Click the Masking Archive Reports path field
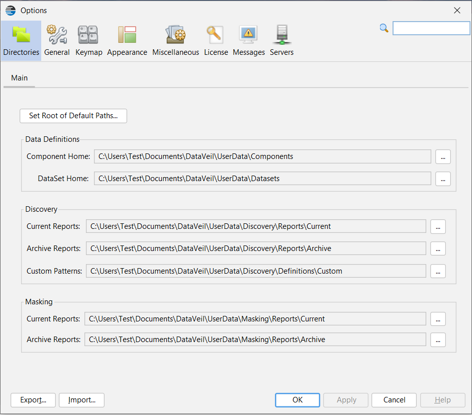 [x=255, y=340]
